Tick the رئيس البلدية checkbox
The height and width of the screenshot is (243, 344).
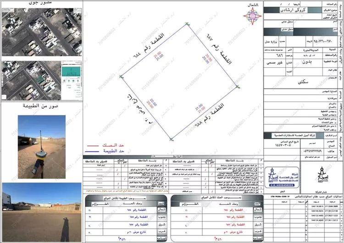[335, 130]
